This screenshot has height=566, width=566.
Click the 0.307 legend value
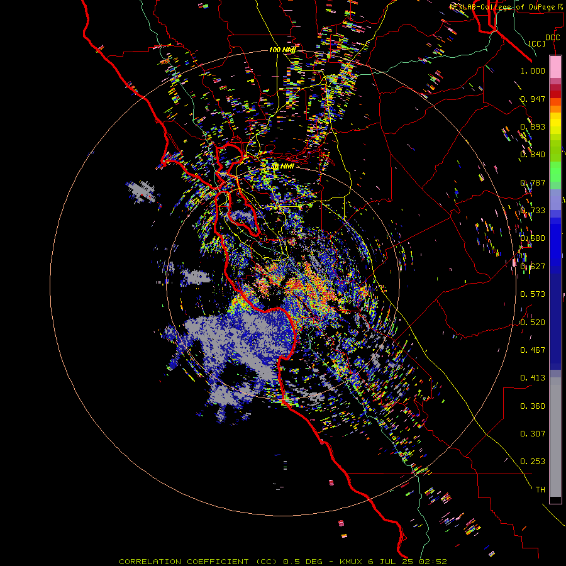point(533,434)
